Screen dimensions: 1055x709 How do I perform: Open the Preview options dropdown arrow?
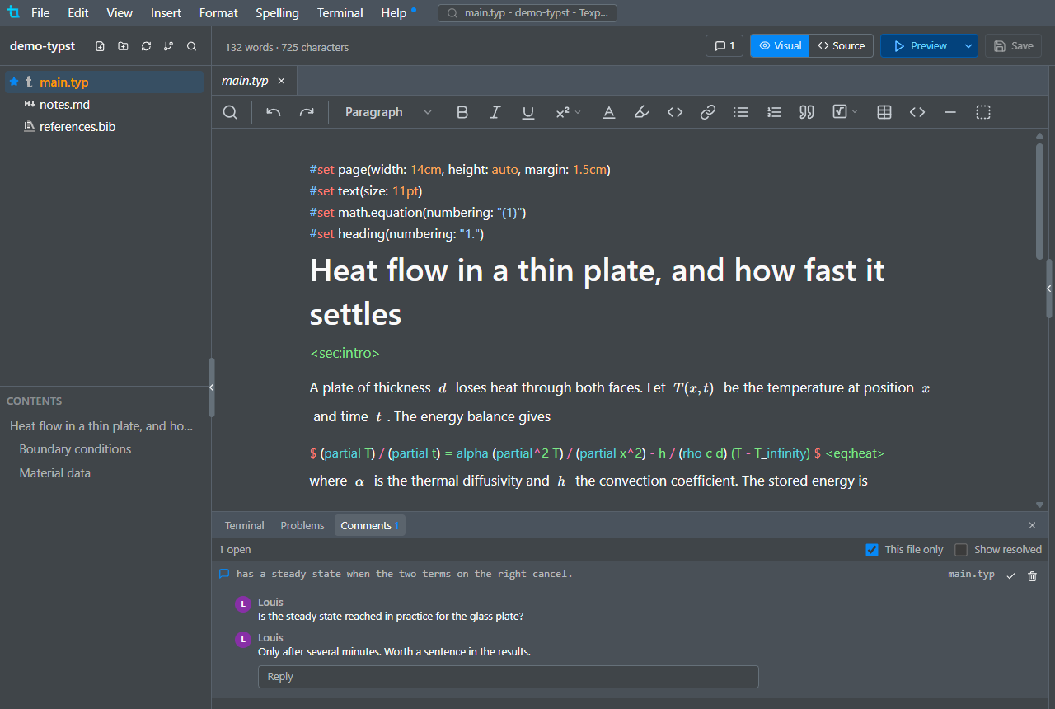(x=968, y=46)
